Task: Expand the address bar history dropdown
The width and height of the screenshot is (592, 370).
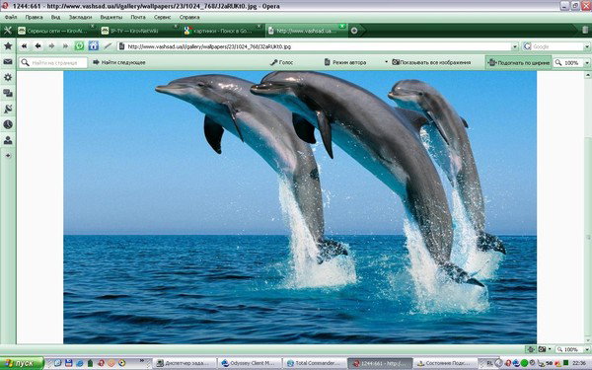Action: click(515, 46)
